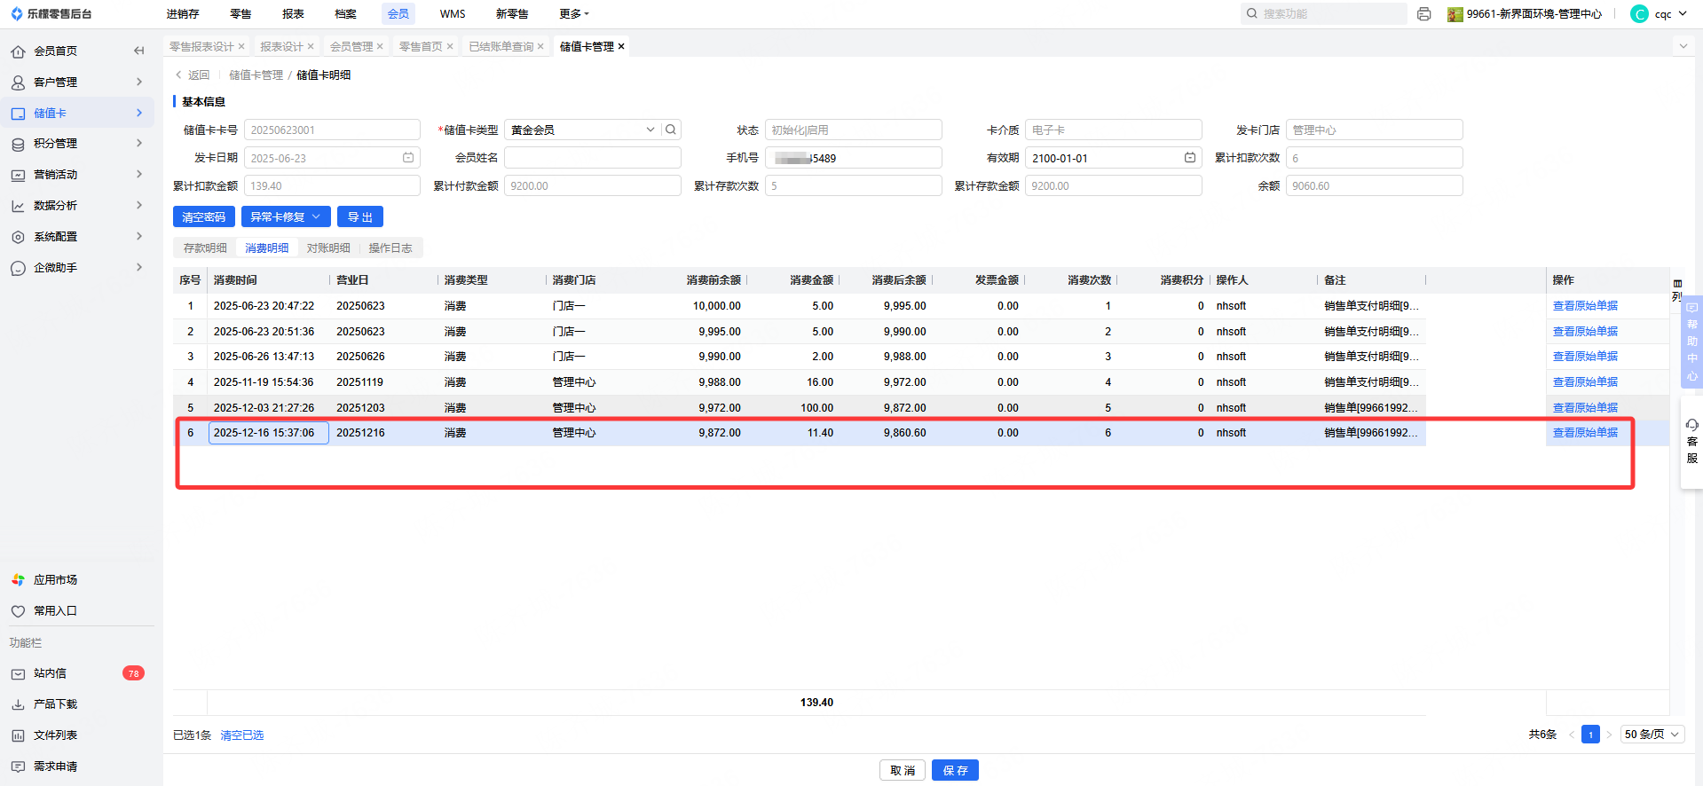Open the 档案 top menu

[345, 14]
